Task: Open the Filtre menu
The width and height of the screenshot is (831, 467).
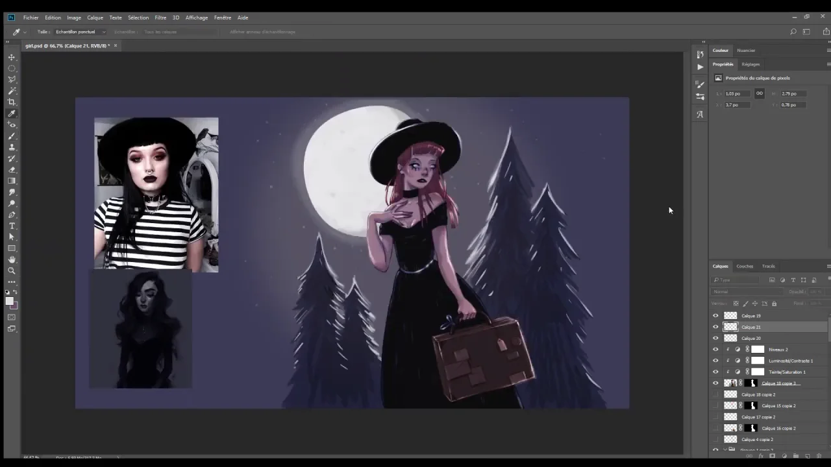Action: 160,18
